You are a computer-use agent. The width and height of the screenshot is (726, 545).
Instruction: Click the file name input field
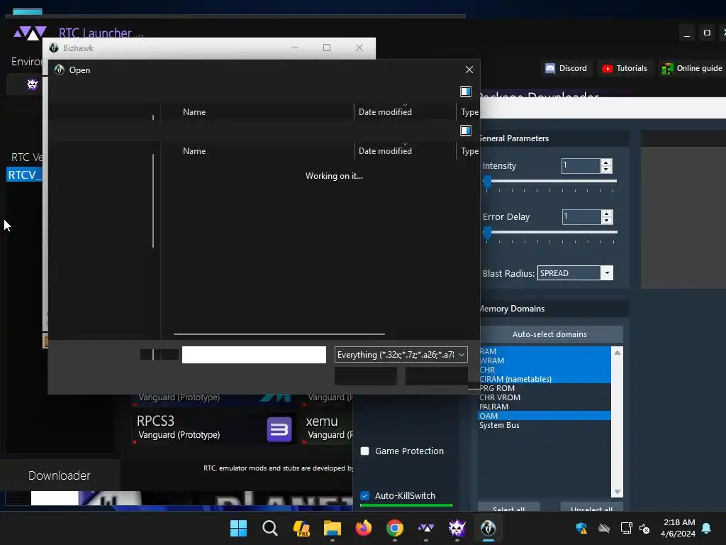[254, 355]
